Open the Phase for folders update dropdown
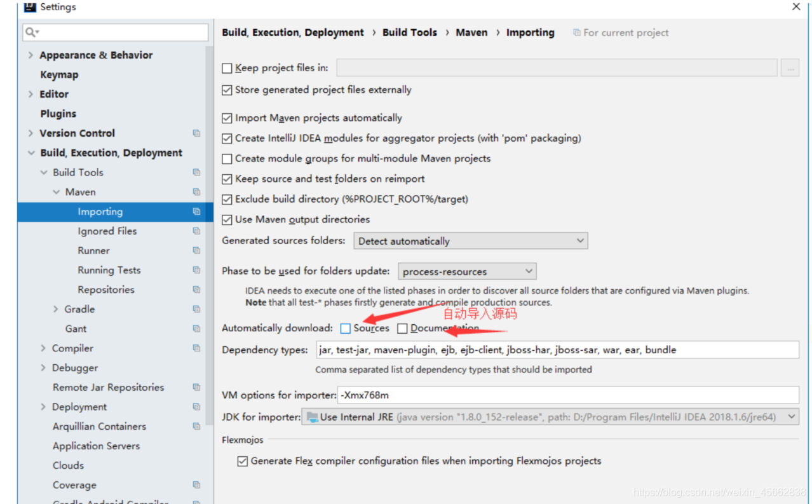This screenshot has height=504, width=812. [467, 271]
